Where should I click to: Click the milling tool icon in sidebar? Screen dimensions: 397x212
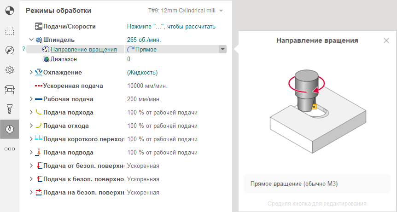click(x=9, y=109)
